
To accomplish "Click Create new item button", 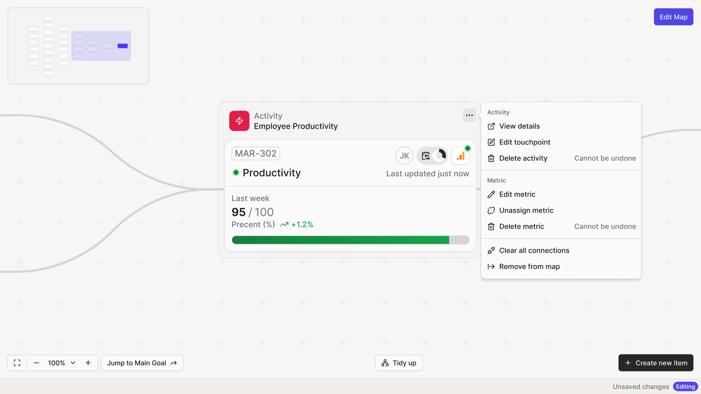I will pyautogui.click(x=656, y=363).
